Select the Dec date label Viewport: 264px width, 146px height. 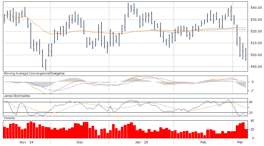(79, 142)
